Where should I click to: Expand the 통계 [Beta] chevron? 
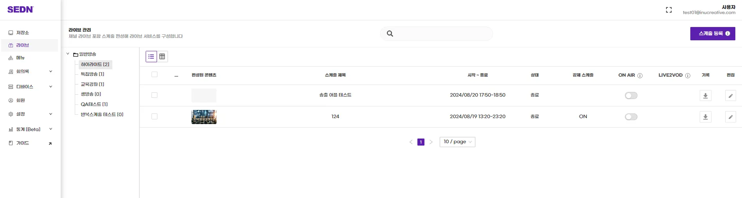pyautogui.click(x=51, y=130)
